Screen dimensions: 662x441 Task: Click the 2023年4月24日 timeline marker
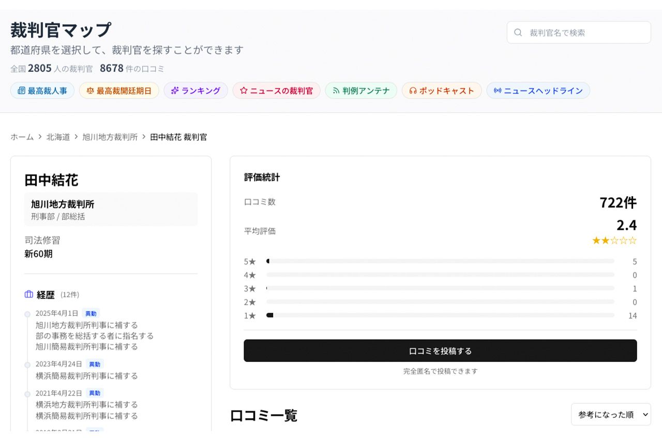point(27,365)
